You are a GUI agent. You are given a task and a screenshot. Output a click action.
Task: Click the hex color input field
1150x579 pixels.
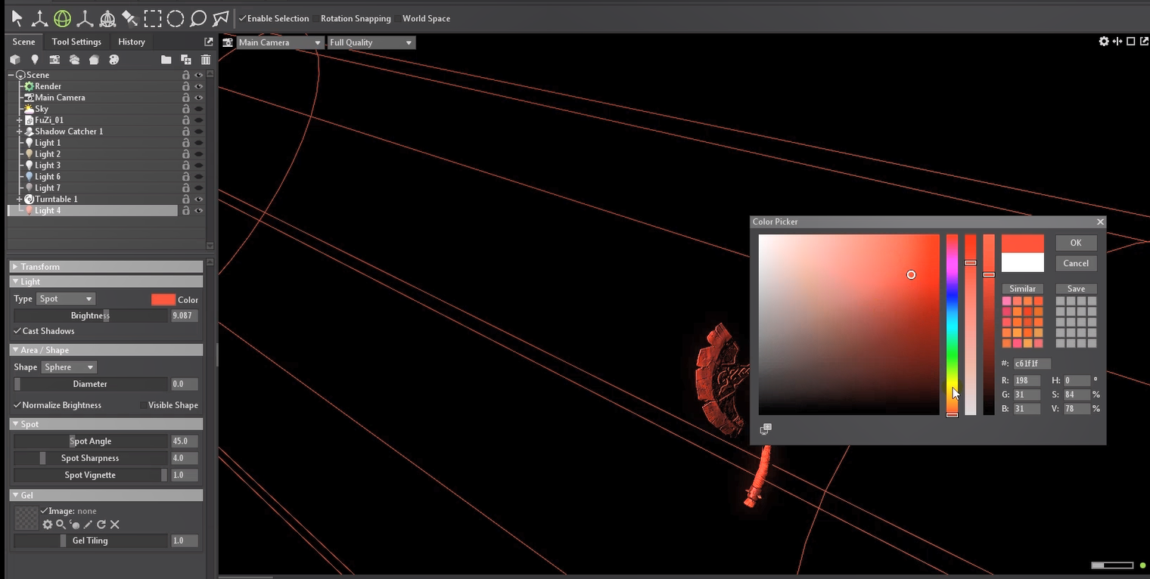pos(1032,364)
